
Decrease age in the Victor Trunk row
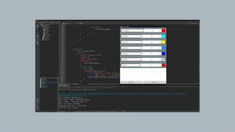pyautogui.click(x=143, y=48)
